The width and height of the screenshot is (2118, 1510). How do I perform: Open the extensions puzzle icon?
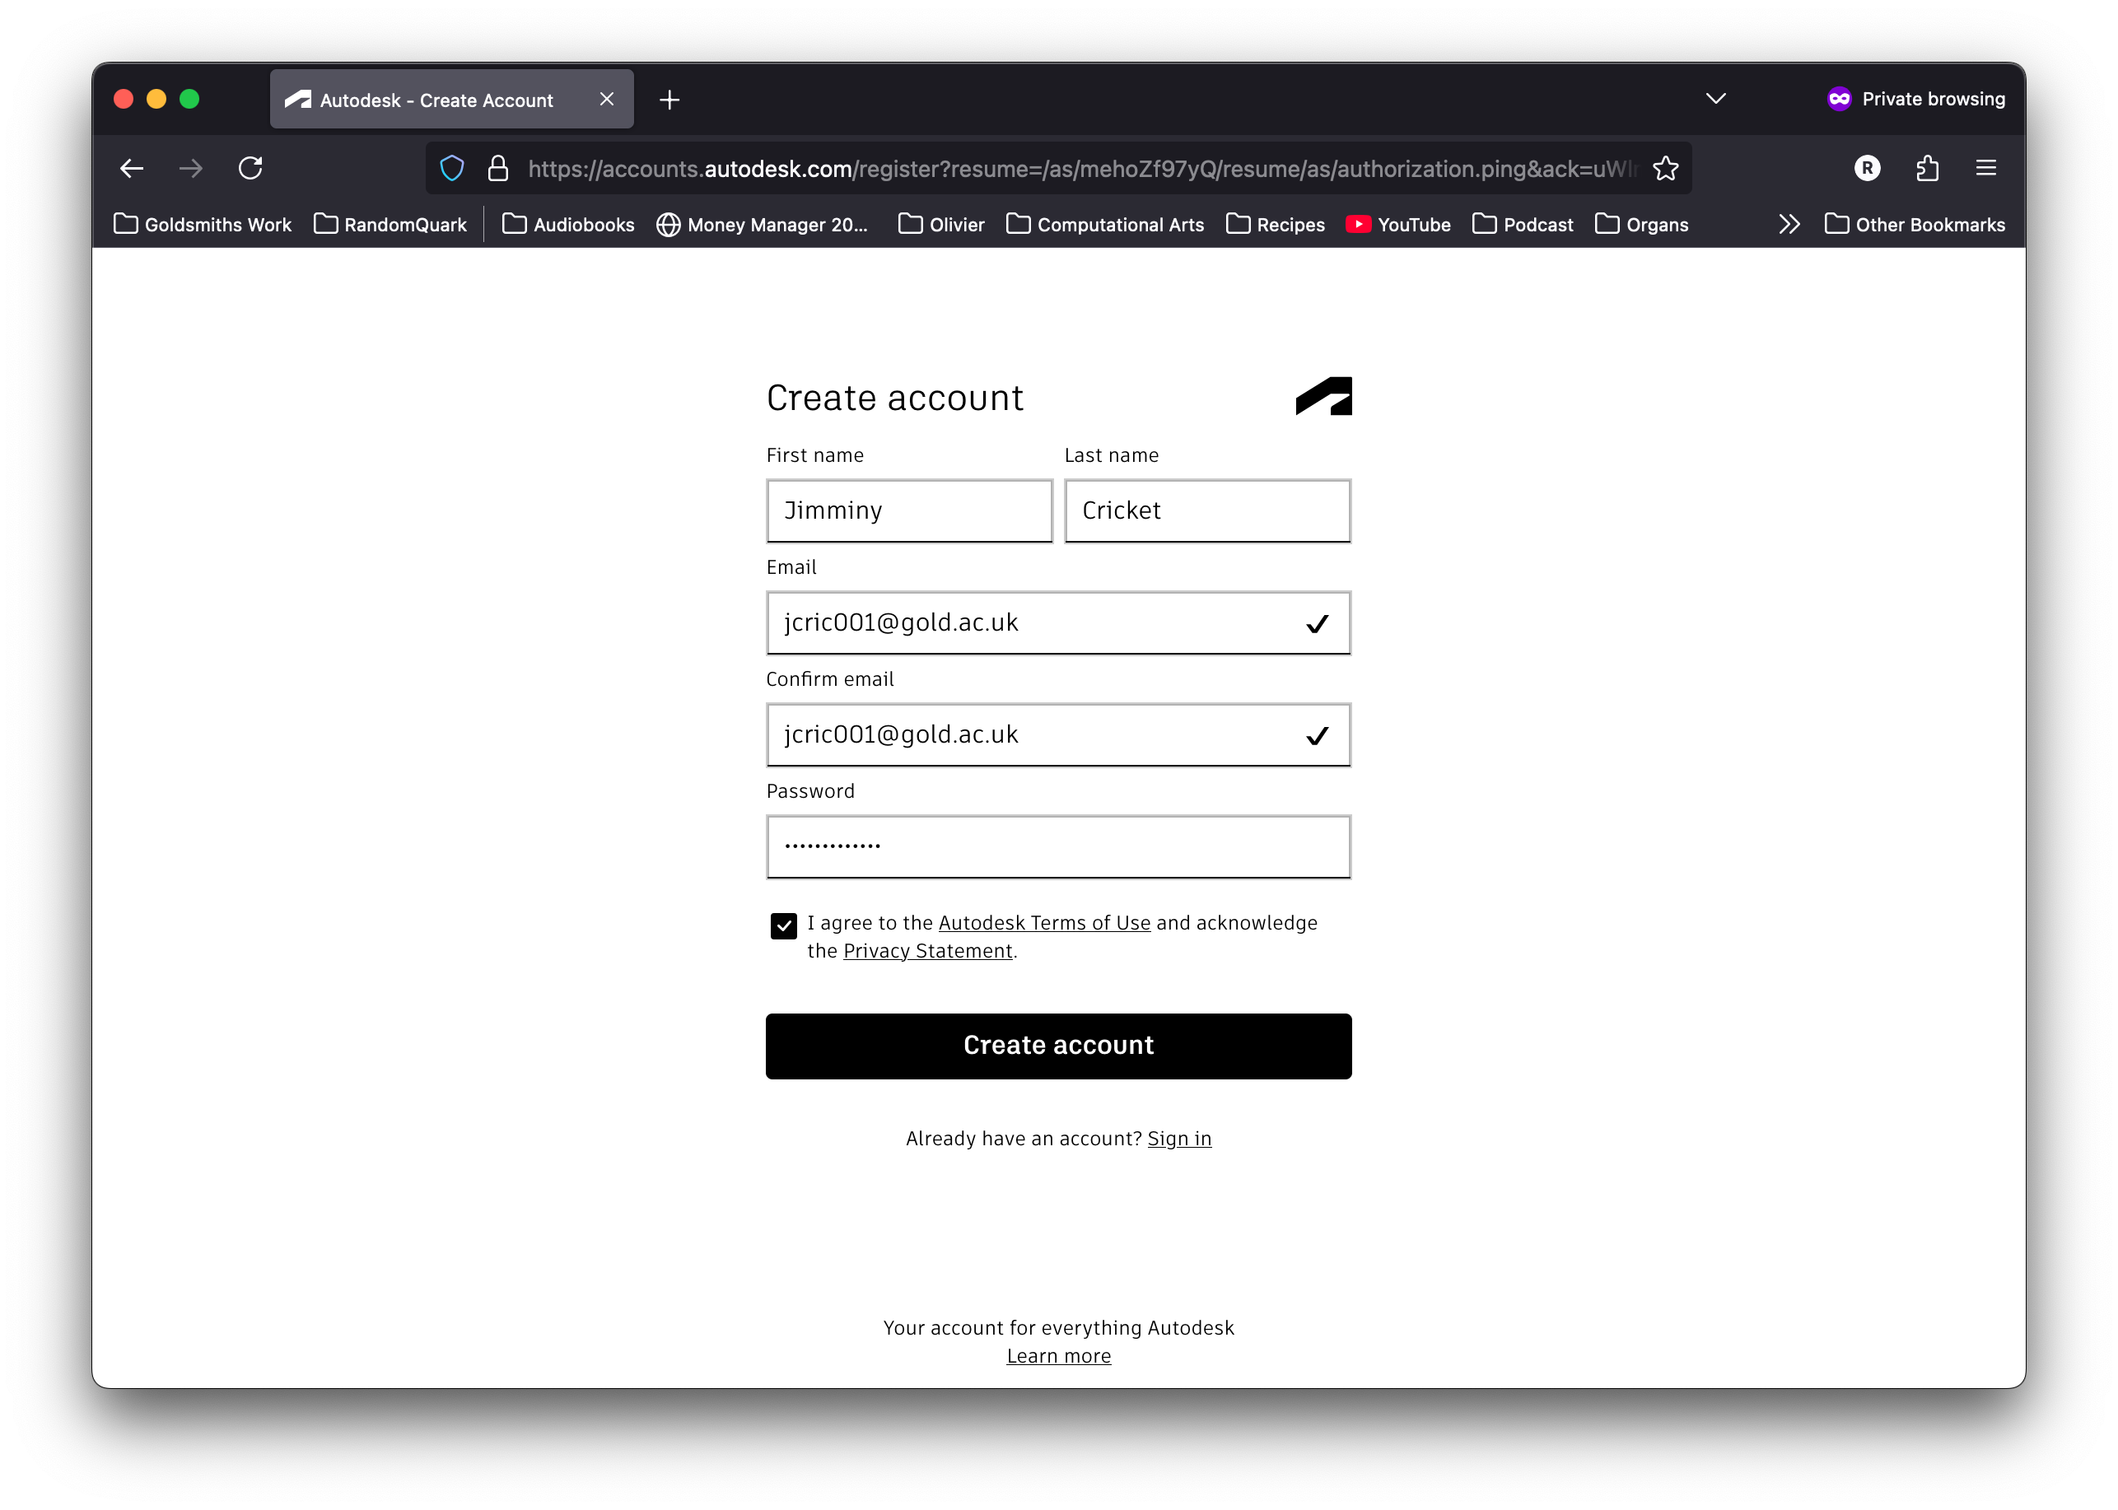point(1928,168)
